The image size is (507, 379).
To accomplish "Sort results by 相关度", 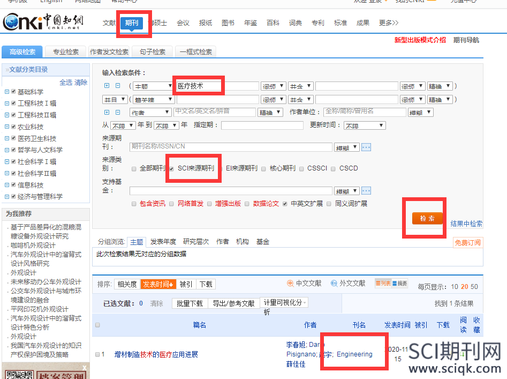I will pyautogui.click(x=127, y=284).
